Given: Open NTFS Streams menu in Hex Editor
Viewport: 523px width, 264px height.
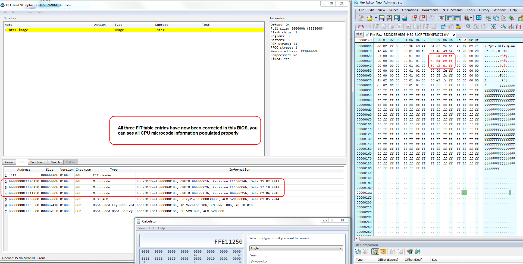Looking at the screenshot, I should (452, 10).
